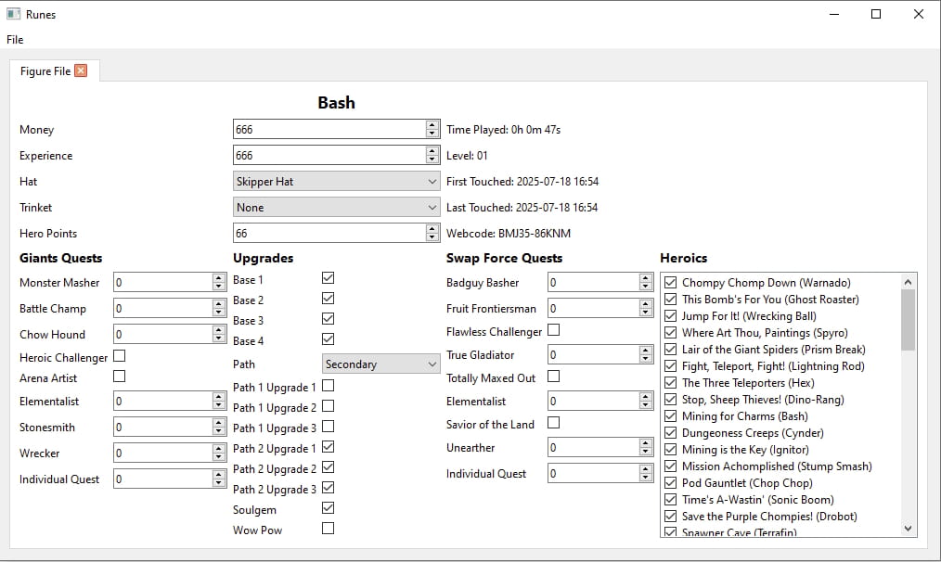Click the Swap Force Individual Quest field

(x=594, y=473)
